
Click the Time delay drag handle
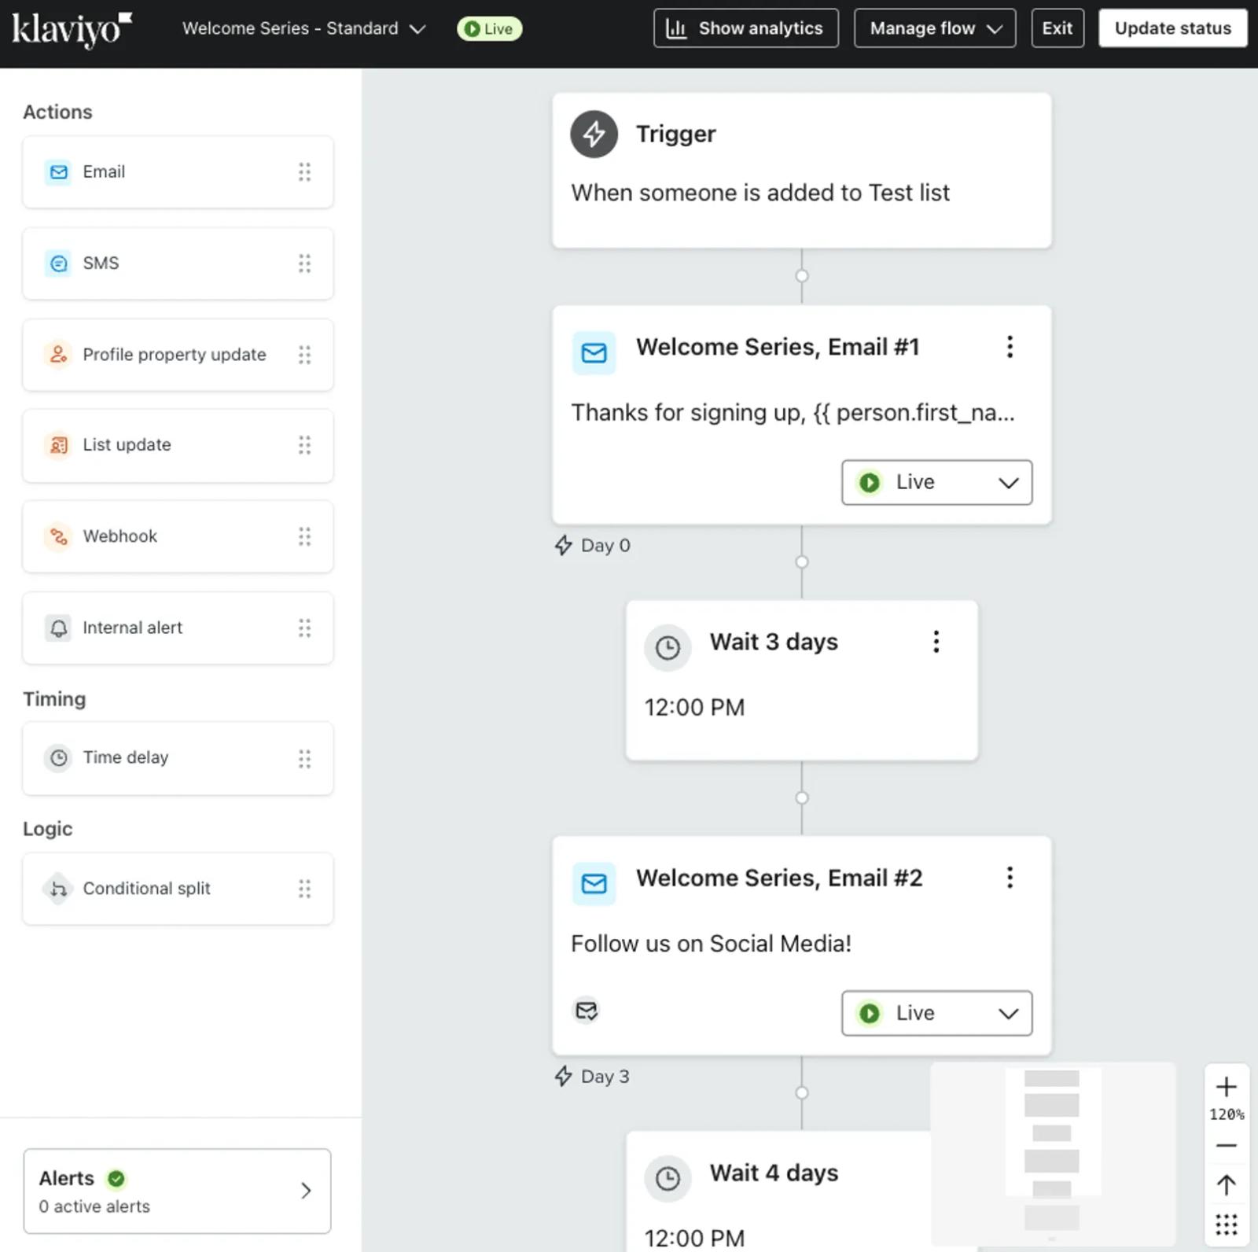(x=304, y=758)
